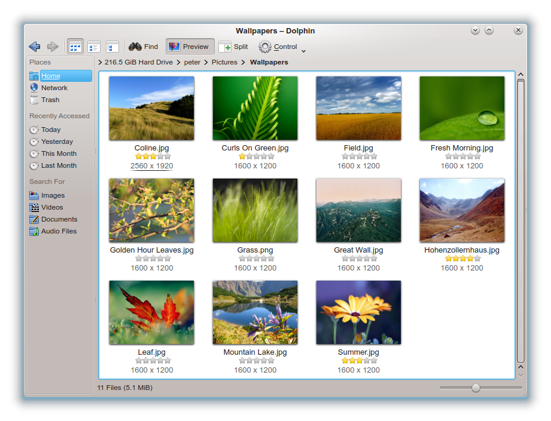Show files from This Month

[x=59, y=153]
